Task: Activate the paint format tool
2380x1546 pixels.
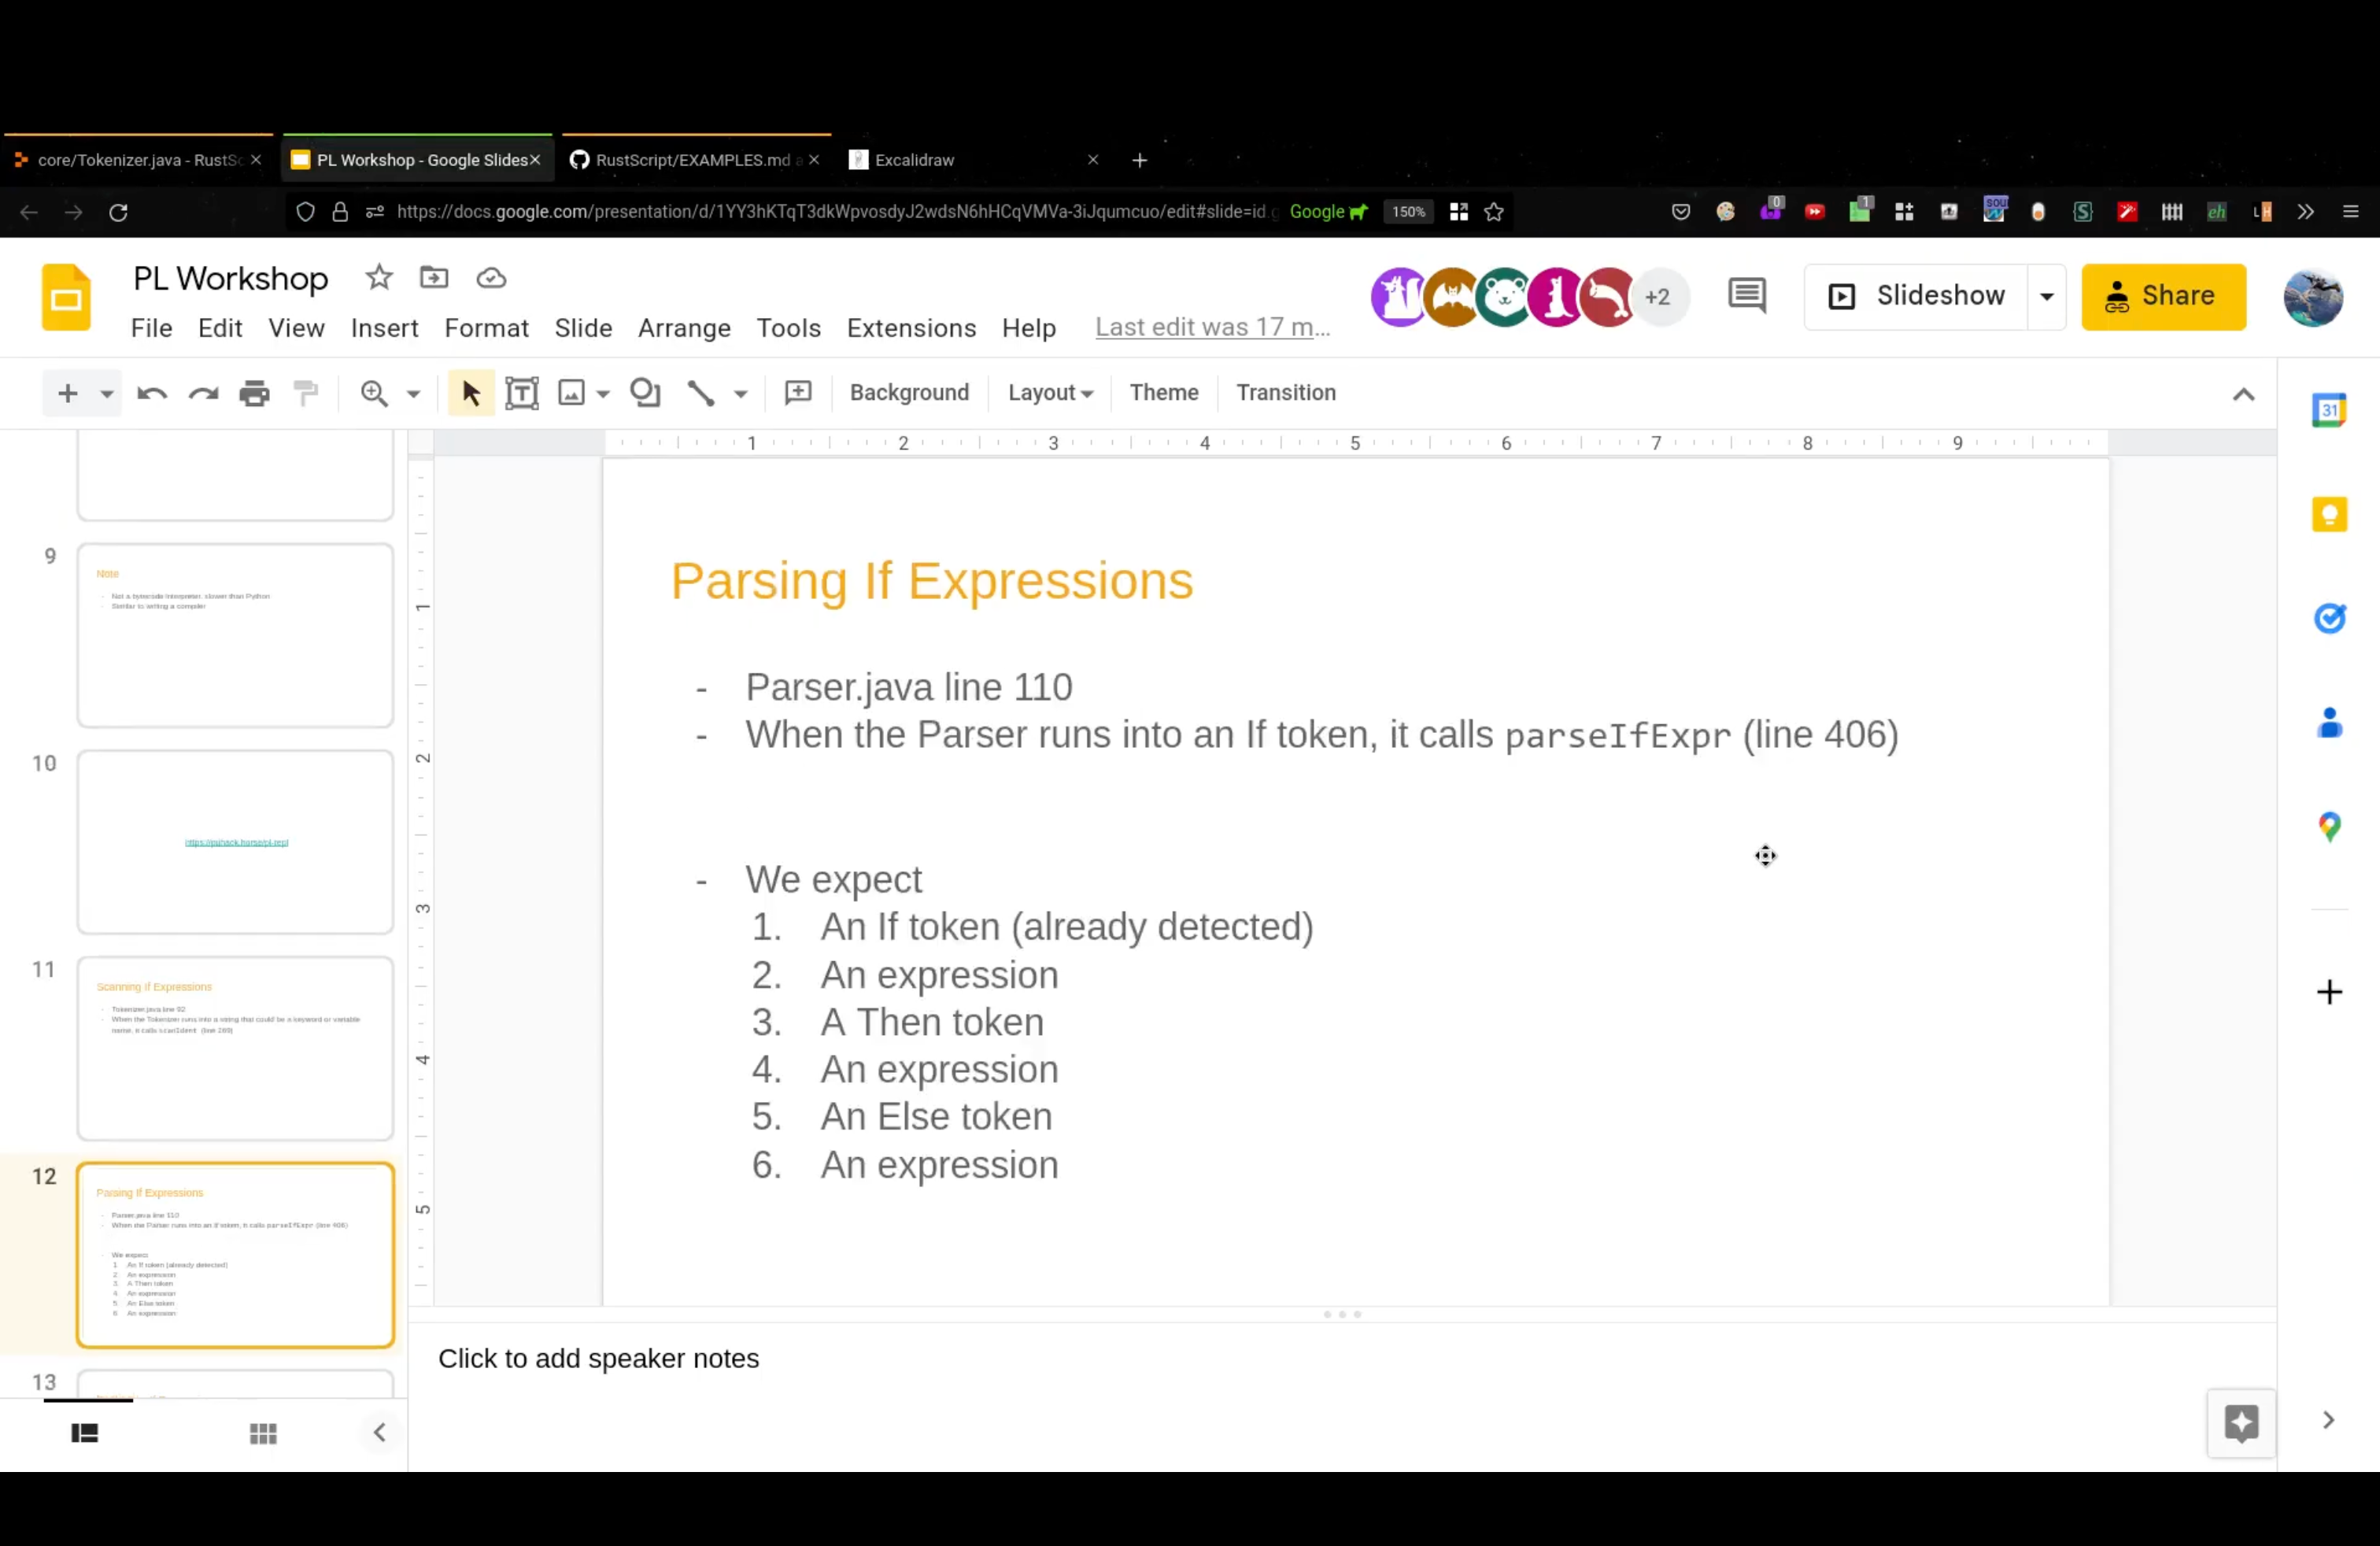Action: [x=306, y=393]
